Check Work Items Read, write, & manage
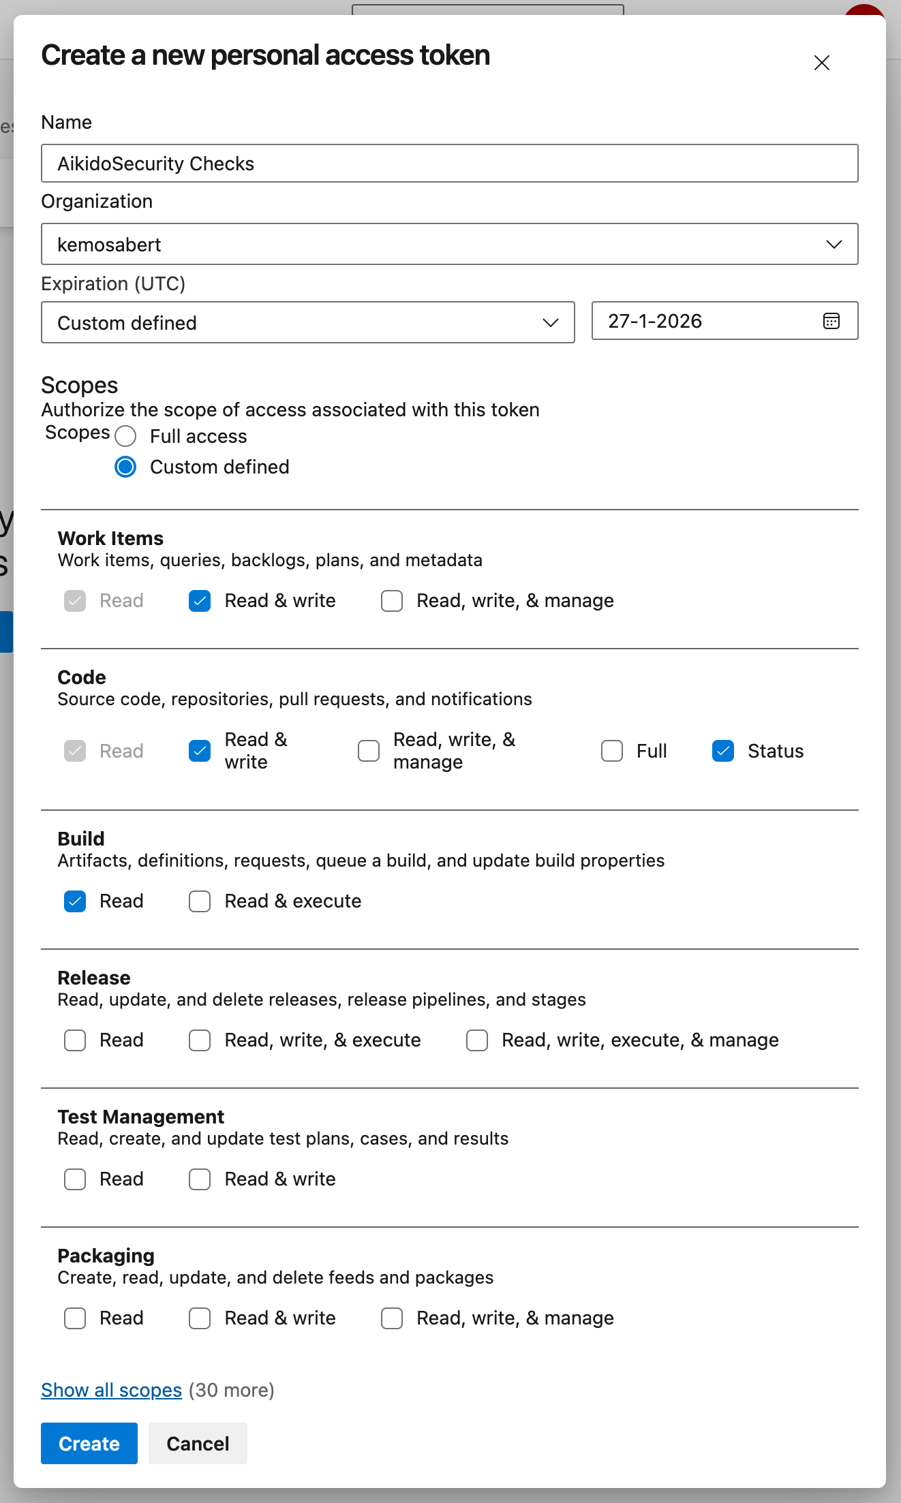Screen dimensions: 901x1503 392,601
